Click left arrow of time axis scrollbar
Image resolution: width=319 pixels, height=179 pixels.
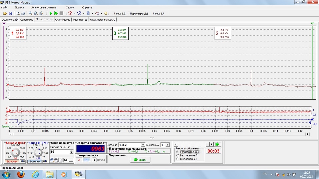[11, 134]
